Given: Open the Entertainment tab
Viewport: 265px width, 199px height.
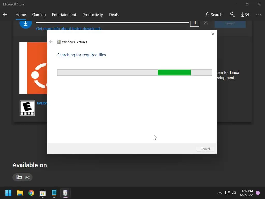Looking at the screenshot, I should tap(64, 15).
